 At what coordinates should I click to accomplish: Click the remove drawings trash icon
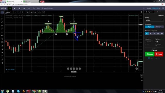tap(2, 63)
